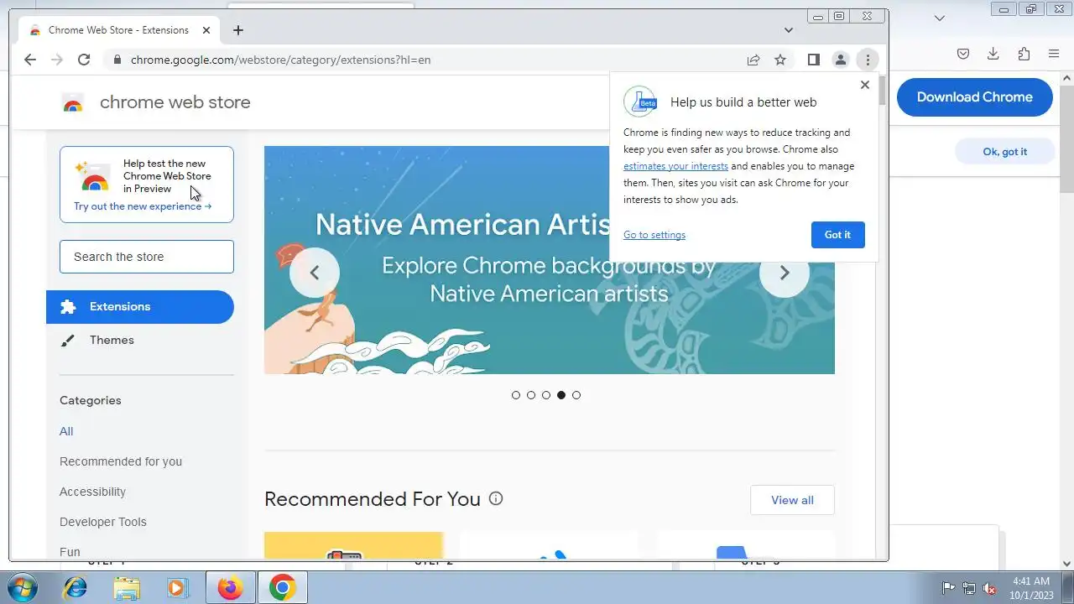Select the second carousel indicator dot
Image resolution: width=1074 pixels, height=604 pixels.
[531, 395]
